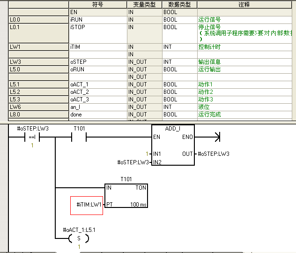
Task: Click comment 液位
Action: pos(204,107)
